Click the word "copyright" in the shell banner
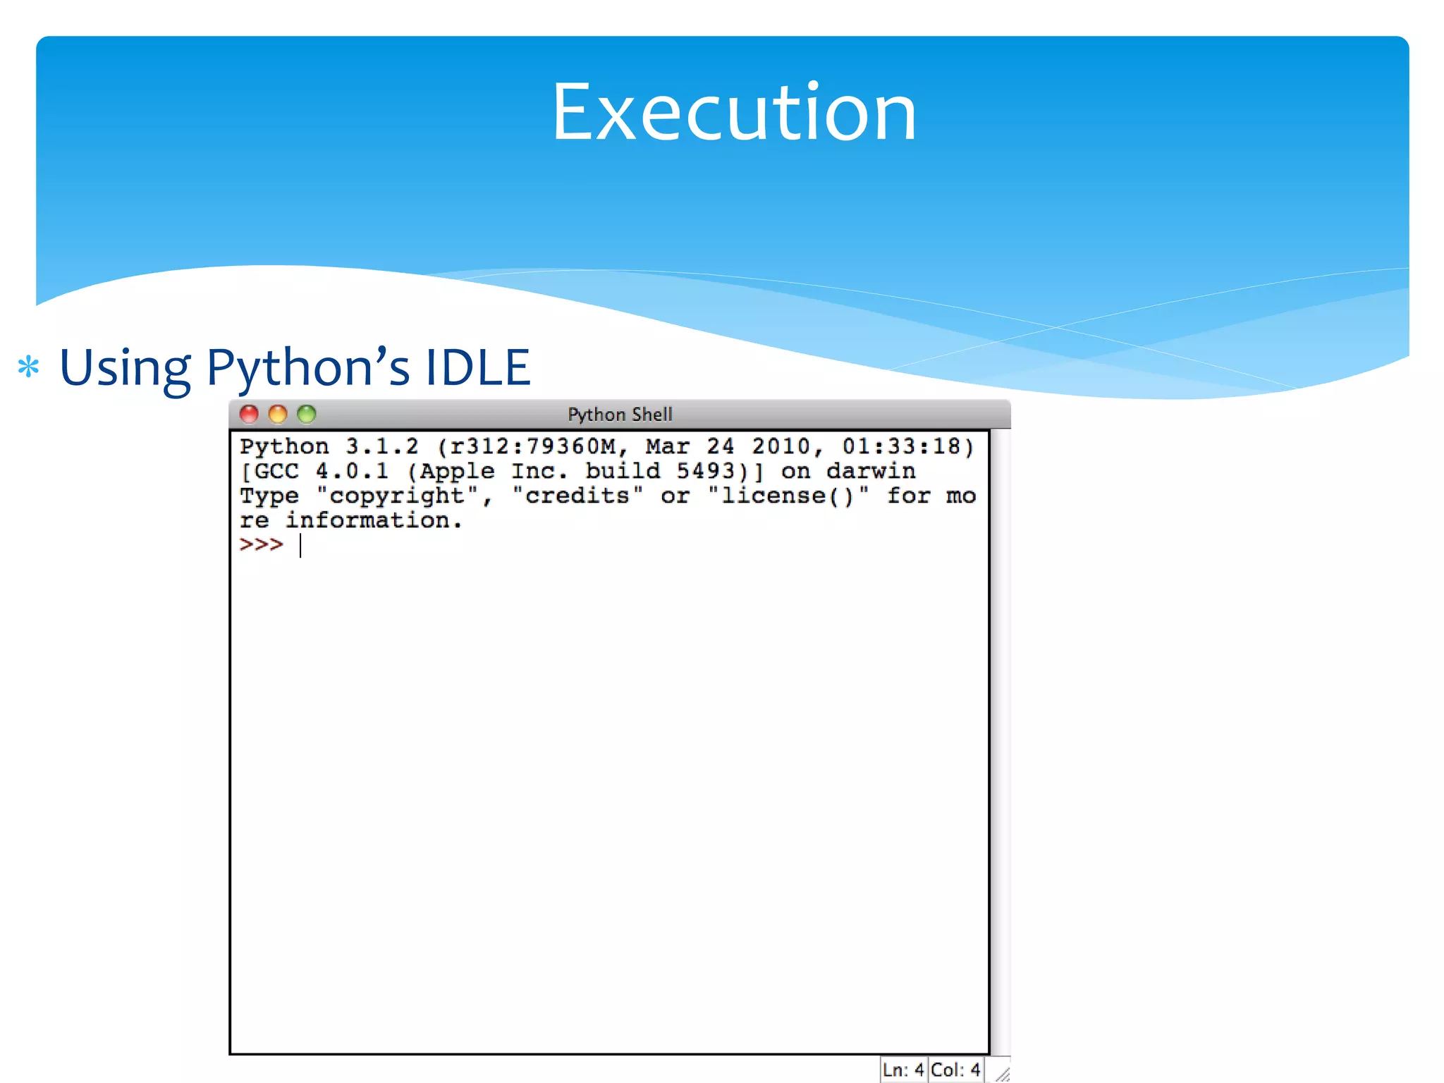 (x=397, y=496)
